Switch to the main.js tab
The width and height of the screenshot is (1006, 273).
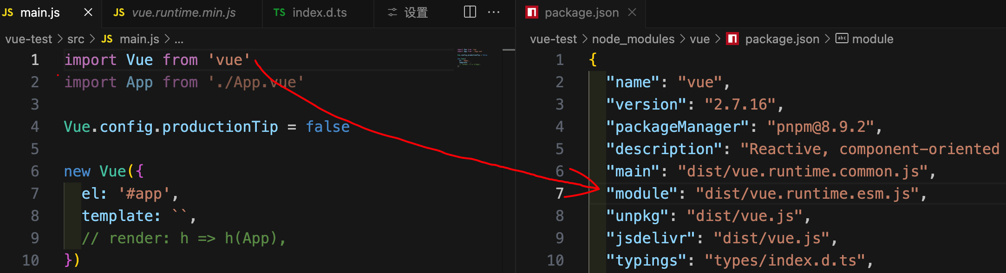(x=40, y=13)
